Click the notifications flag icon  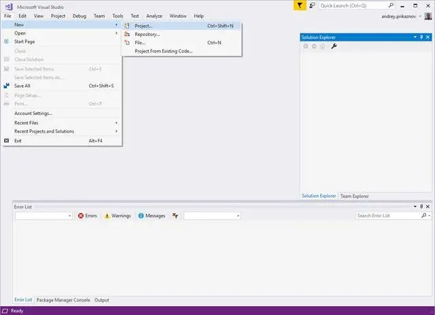point(300,5)
